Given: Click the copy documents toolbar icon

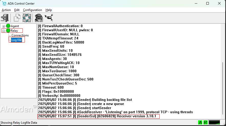Looking at the screenshot, I should (17, 18).
